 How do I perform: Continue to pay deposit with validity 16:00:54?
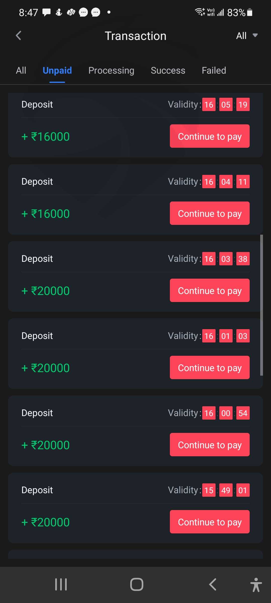point(210,445)
